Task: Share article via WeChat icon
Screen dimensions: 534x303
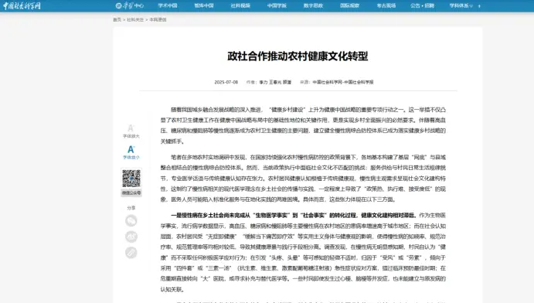Action: pyautogui.click(x=131, y=220)
